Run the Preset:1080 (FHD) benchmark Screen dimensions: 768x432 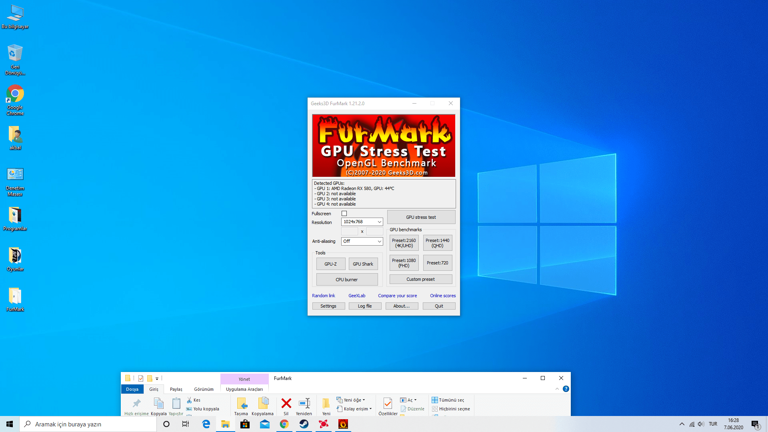click(404, 263)
